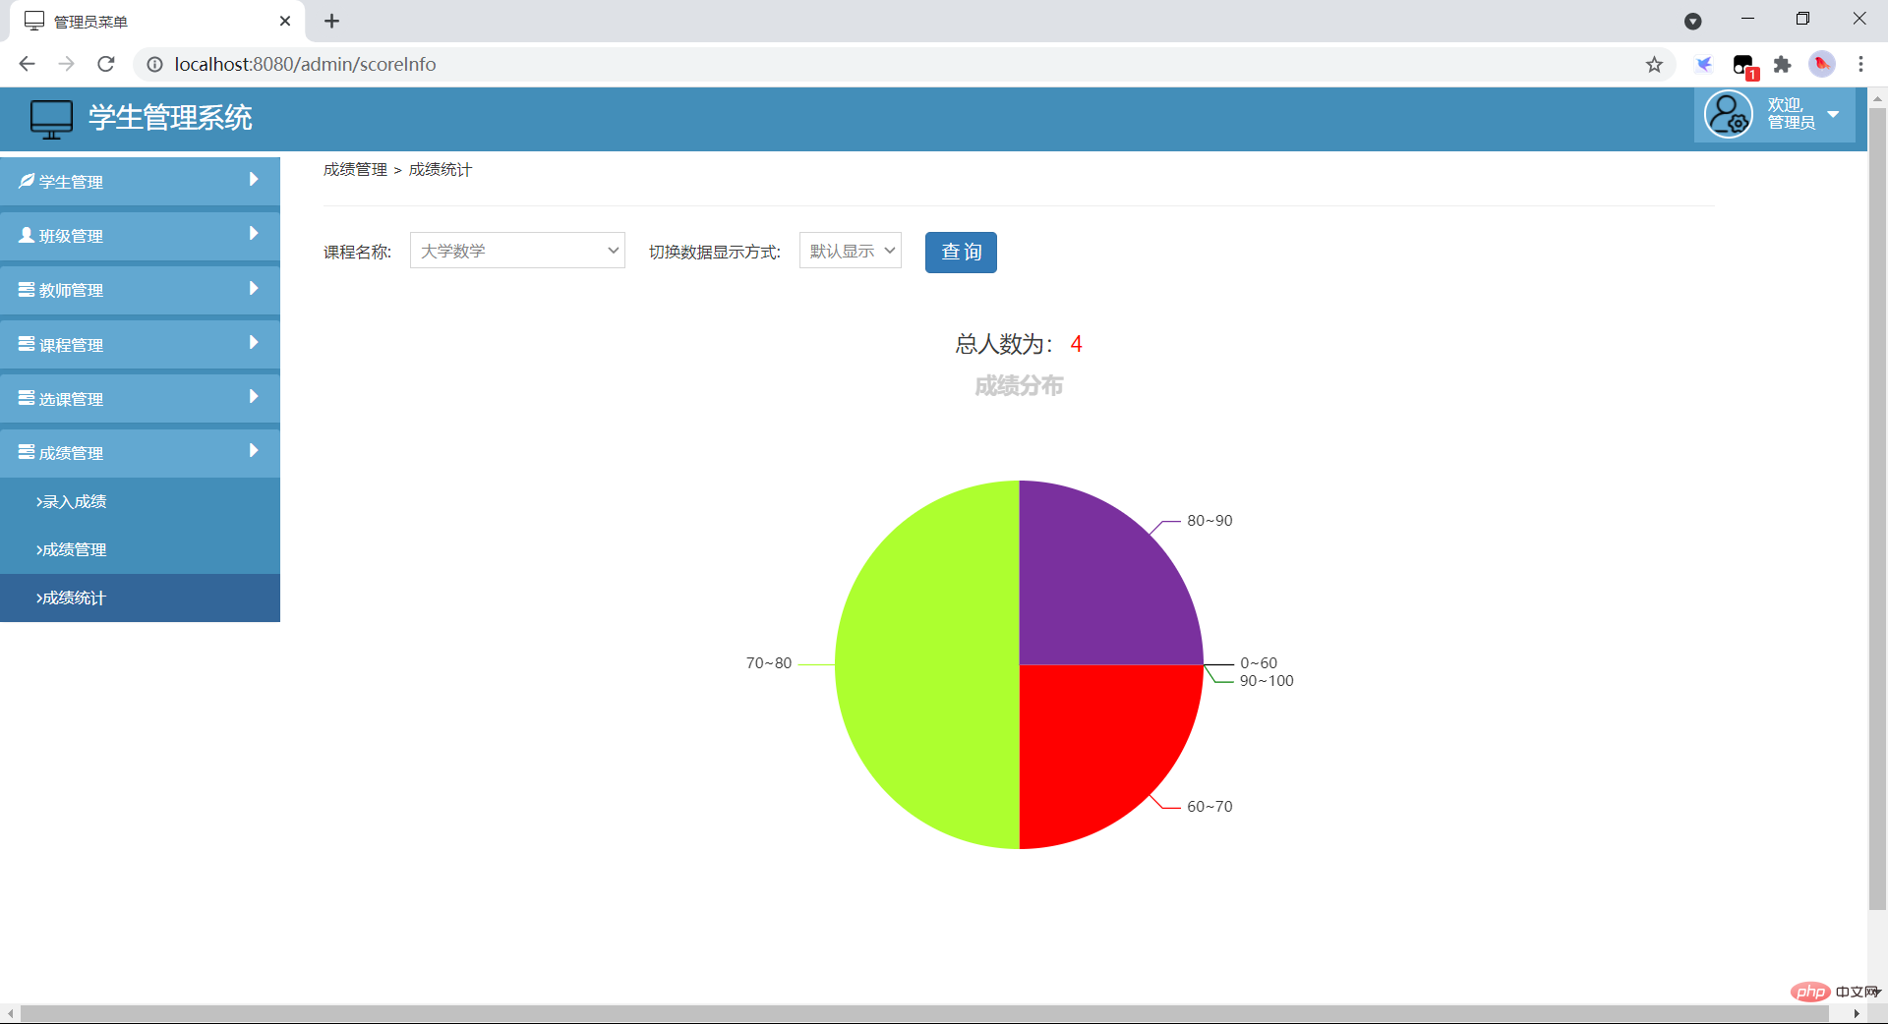Screen dimensions: 1888x1024
Task: Close the 管理员菜单 tab
Action: (x=285, y=21)
